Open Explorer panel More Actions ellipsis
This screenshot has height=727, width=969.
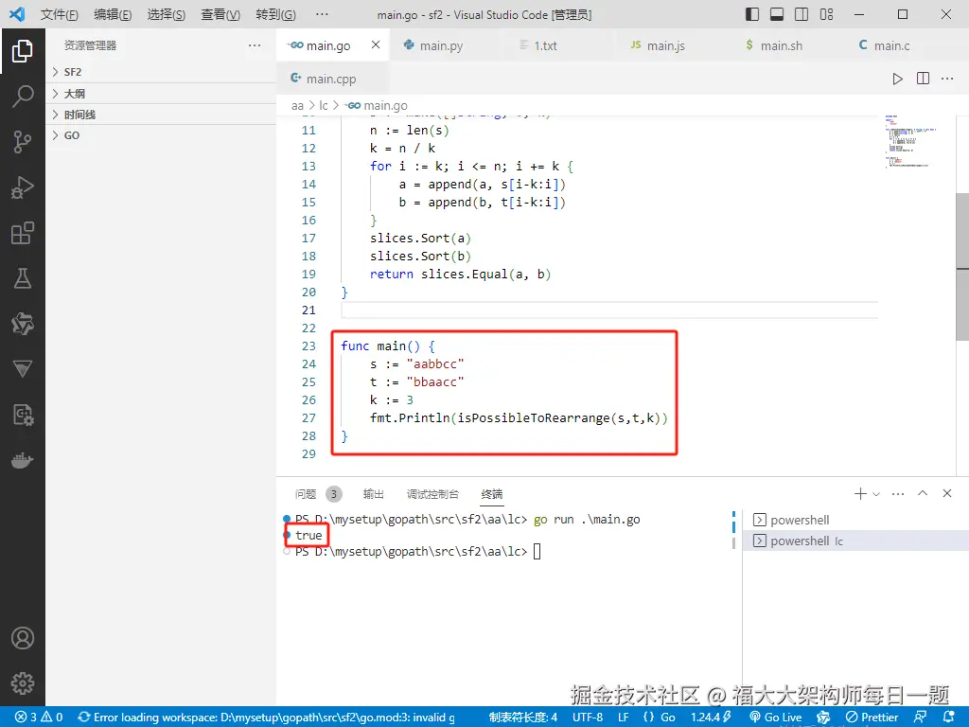click(255, 45)
